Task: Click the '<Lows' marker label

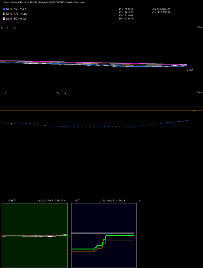Action: [200, 92]
